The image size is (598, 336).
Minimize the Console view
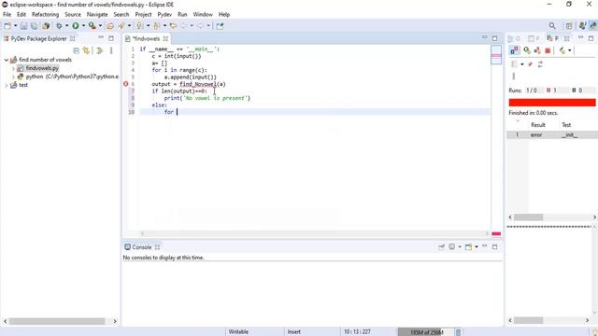tap(484, 246)
